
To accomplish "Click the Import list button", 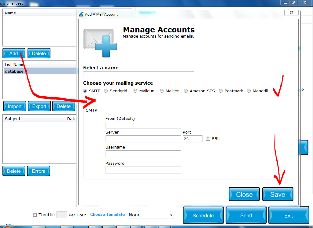I will 15,106.
